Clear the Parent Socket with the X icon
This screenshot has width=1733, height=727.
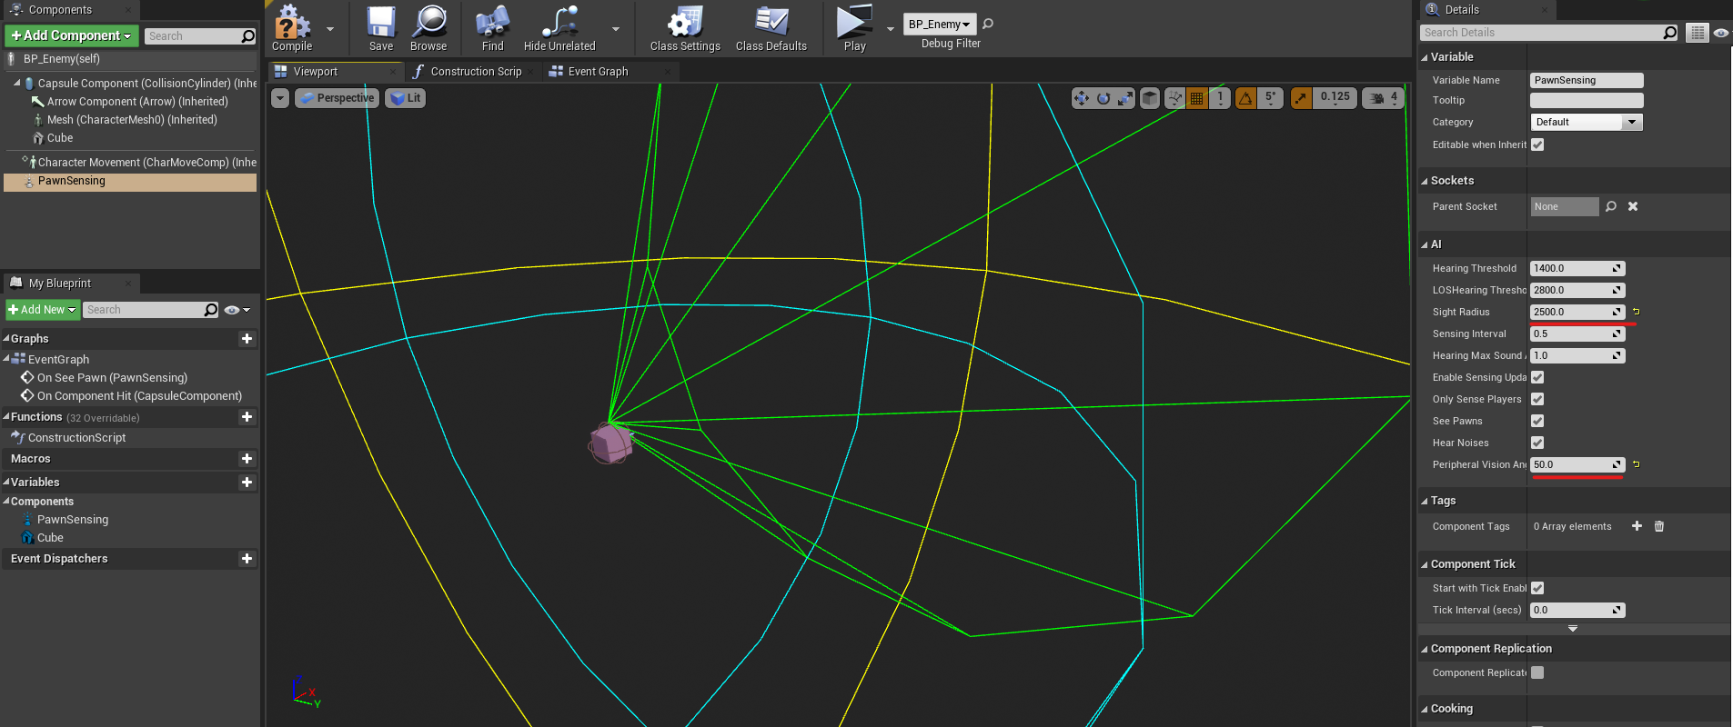(x=1633, y=206)
